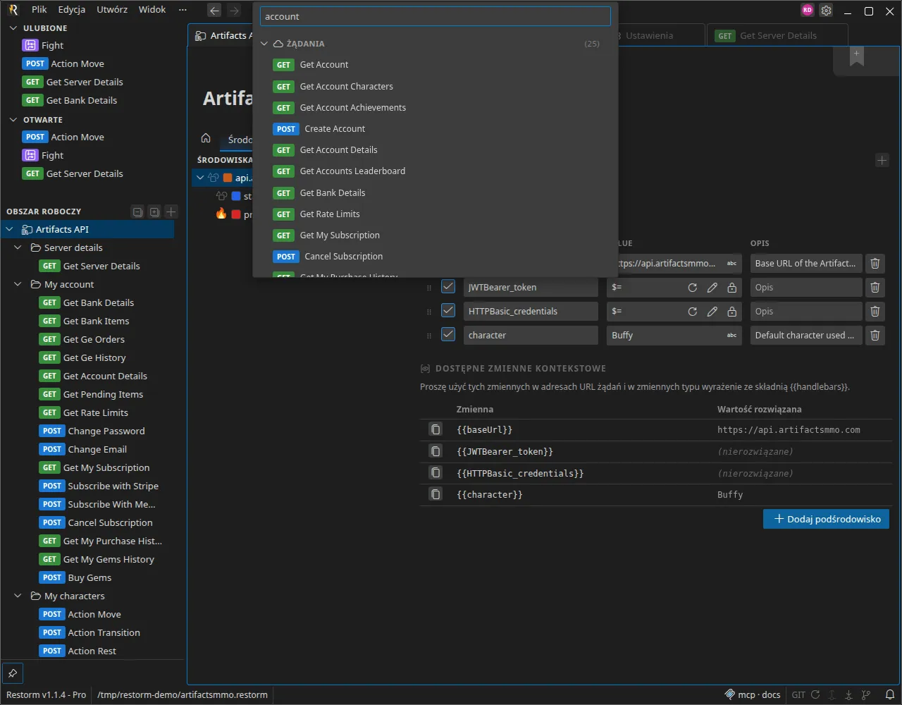Click the git refresh icon in the status bar
Screen dimensions: 902x705
(815, 694)
